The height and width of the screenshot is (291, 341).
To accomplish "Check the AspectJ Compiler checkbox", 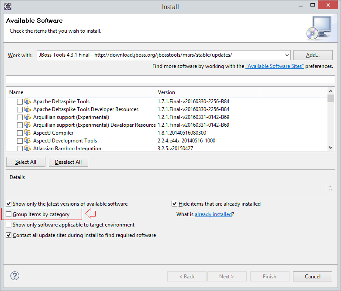I will [20, 133].
